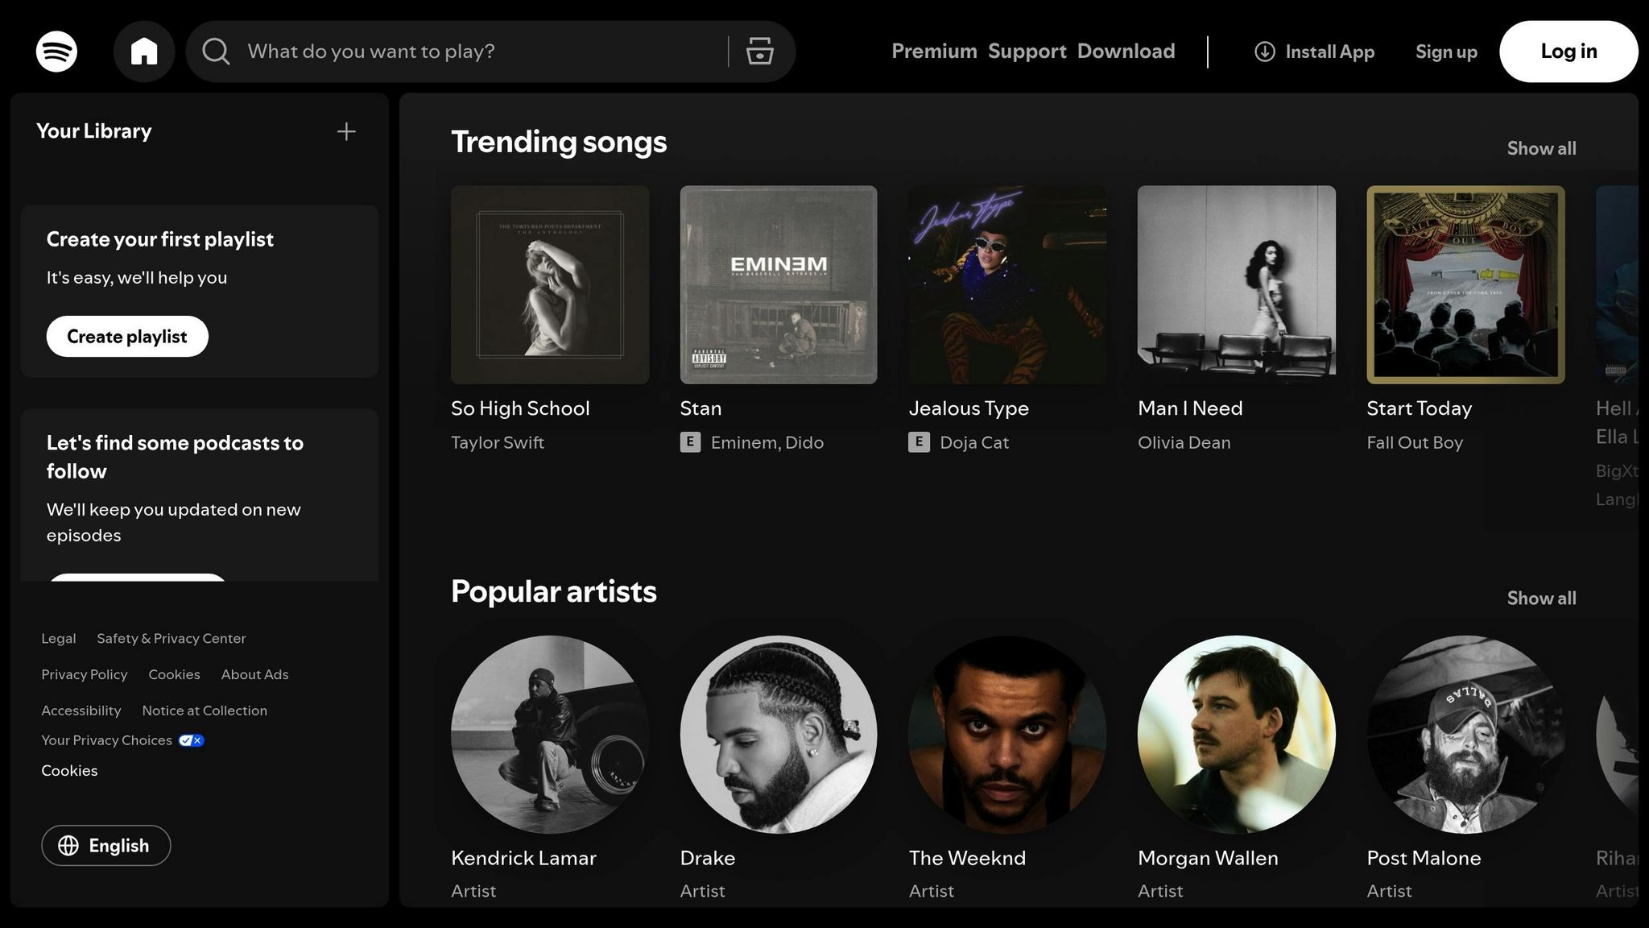This screenshot has height=928, width=1649.
Task: Click the 'Jealous Type' song title
Action: point(969,408)
